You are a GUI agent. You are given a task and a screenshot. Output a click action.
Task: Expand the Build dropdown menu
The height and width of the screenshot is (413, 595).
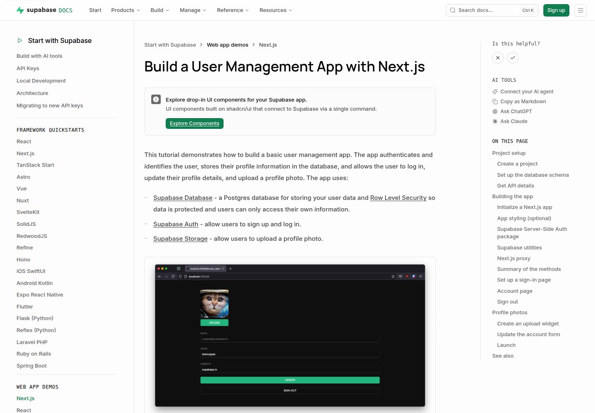(x=160, y=10)
